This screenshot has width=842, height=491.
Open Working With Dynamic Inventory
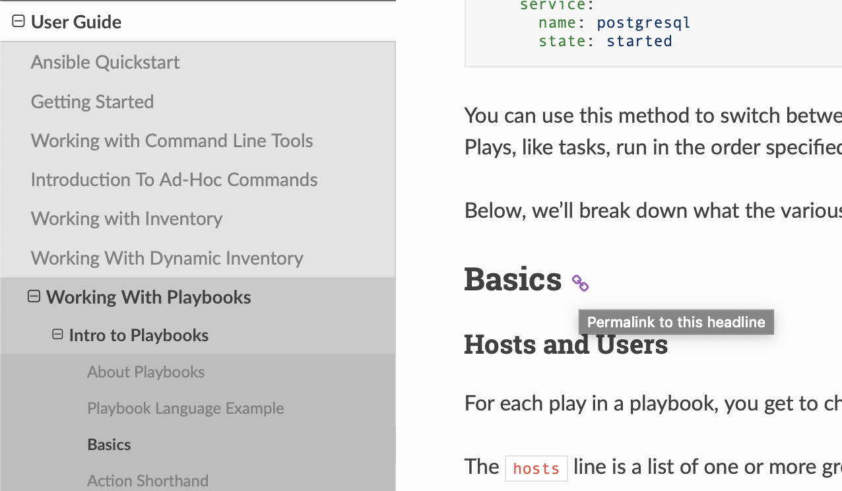click(x=166, y=257)
